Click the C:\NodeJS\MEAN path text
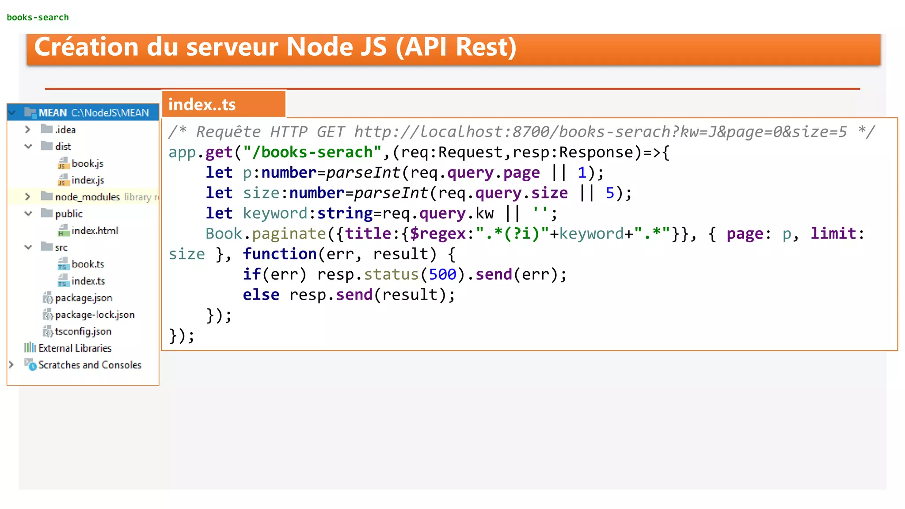This screenshot has height=509, width=905. coord(110,113)
